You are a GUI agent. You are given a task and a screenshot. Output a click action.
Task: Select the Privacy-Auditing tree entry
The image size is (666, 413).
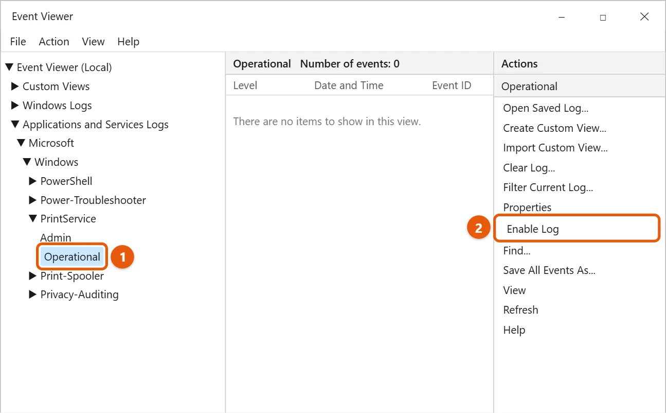coord(79,295)
